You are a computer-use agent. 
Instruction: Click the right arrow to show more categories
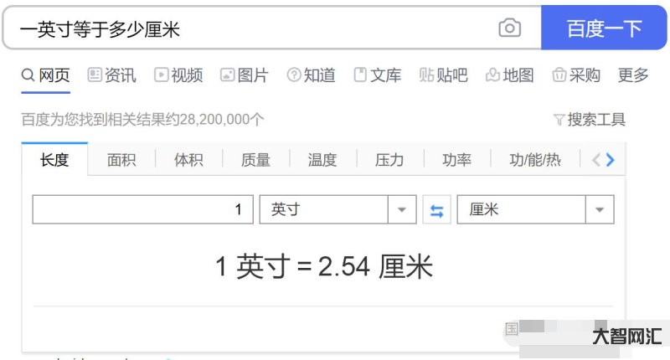pos(611,160)
